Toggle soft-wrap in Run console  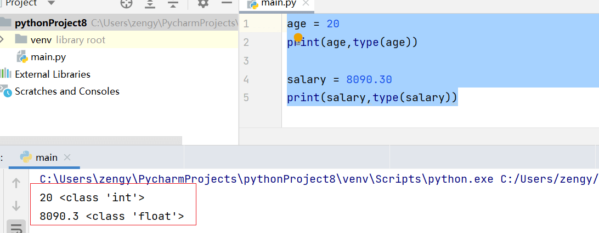[x=16, y=226]
